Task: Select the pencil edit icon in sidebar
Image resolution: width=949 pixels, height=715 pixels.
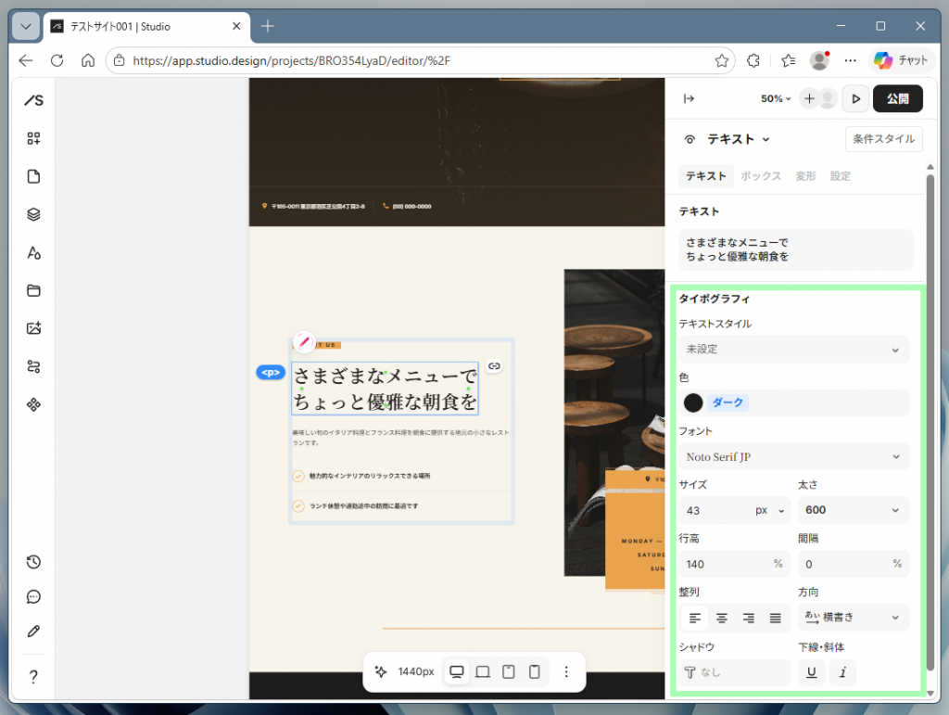Action: click(x=34, y=632)
